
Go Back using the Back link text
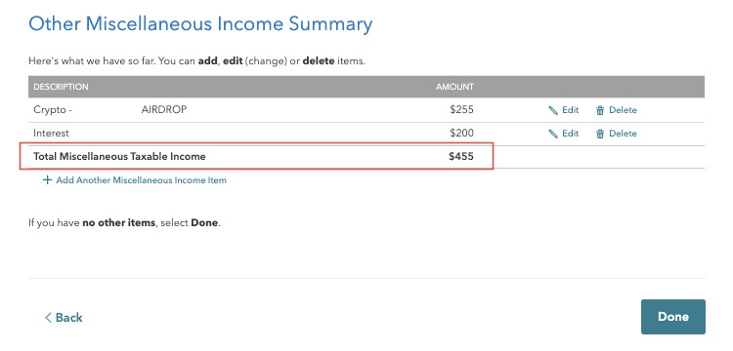[x=68, y=318]
